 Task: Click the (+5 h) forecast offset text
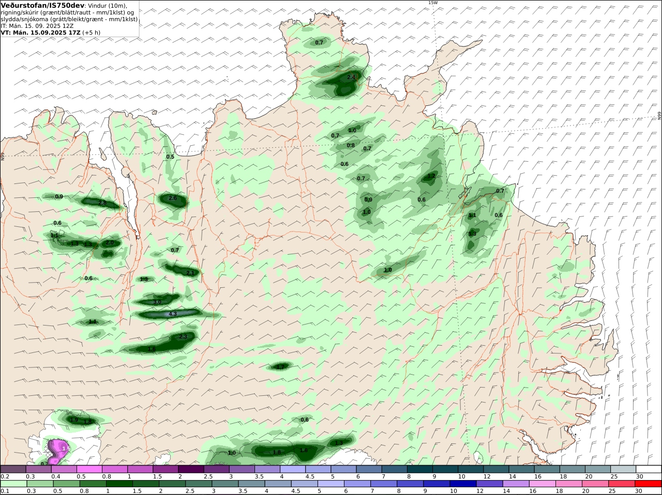tap(92, 33)
